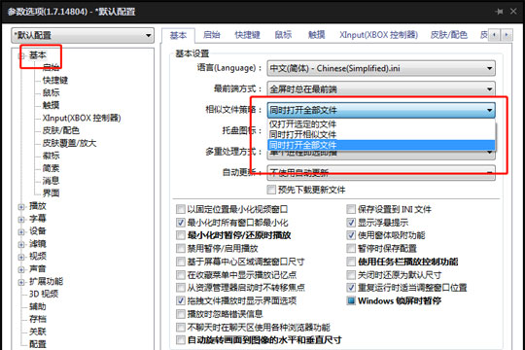Collapse the 相似文件策略 combo box
Image resolution: width=525 pixels, height=350 pixels.
tap(381, 110)
